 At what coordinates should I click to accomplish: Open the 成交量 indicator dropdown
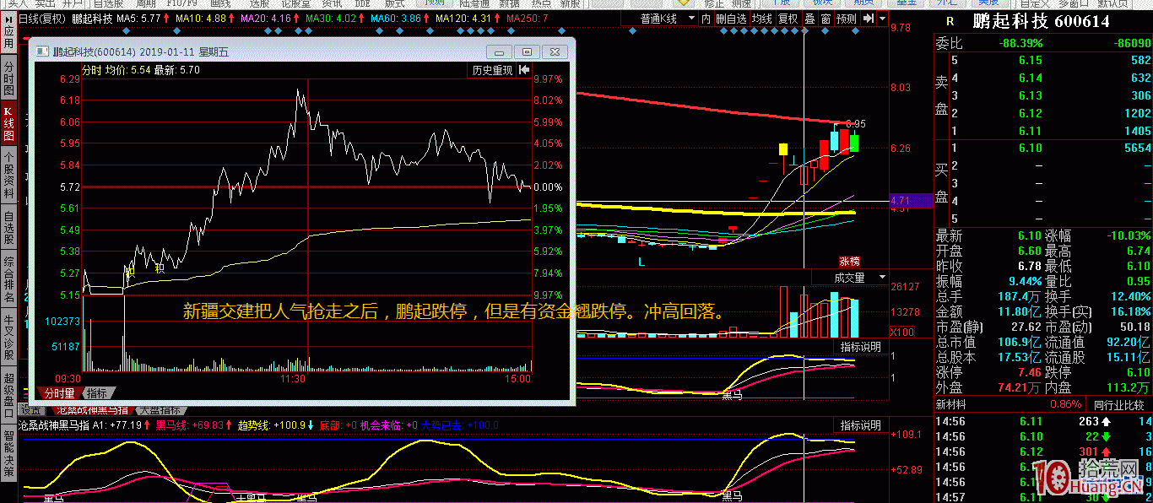click(849, 278)
